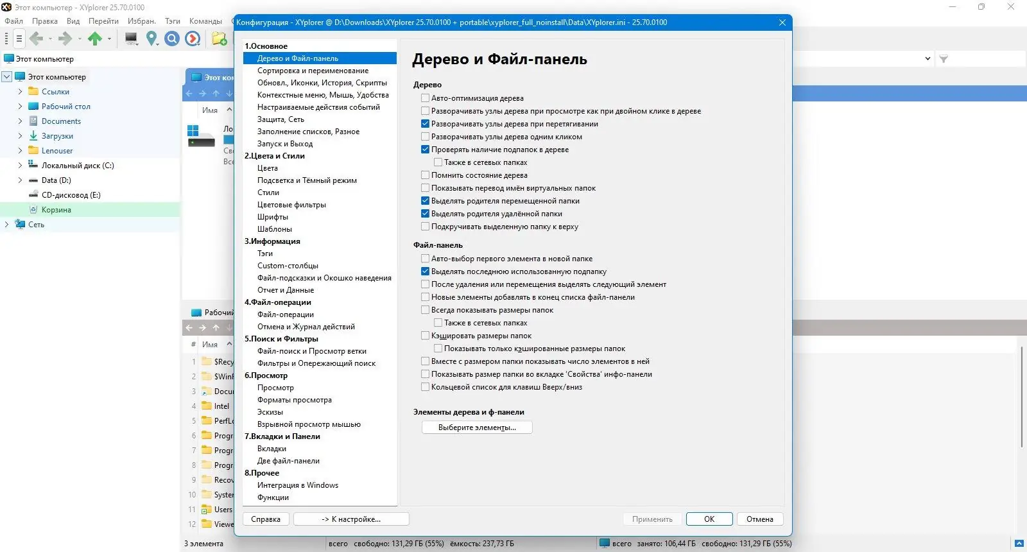Viewport: 1027px width, 552px height.
Task: Click the Ссылки folder icon in the tree
Action: (x=33, y=92)
